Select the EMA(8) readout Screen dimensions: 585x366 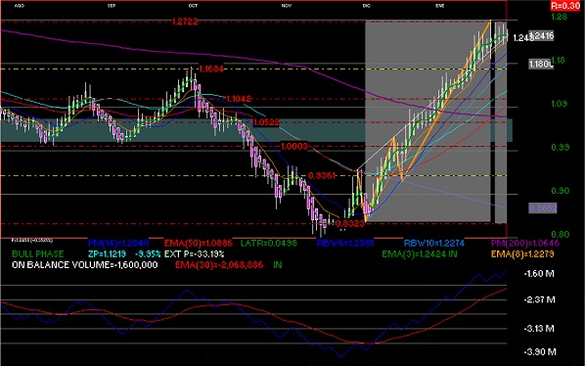pyautogui.click(x=522, y=254)
